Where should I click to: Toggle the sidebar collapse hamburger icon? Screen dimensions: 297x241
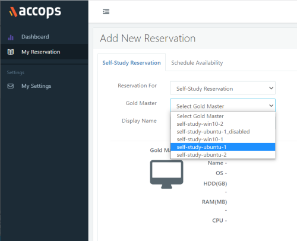click(106, 12)
